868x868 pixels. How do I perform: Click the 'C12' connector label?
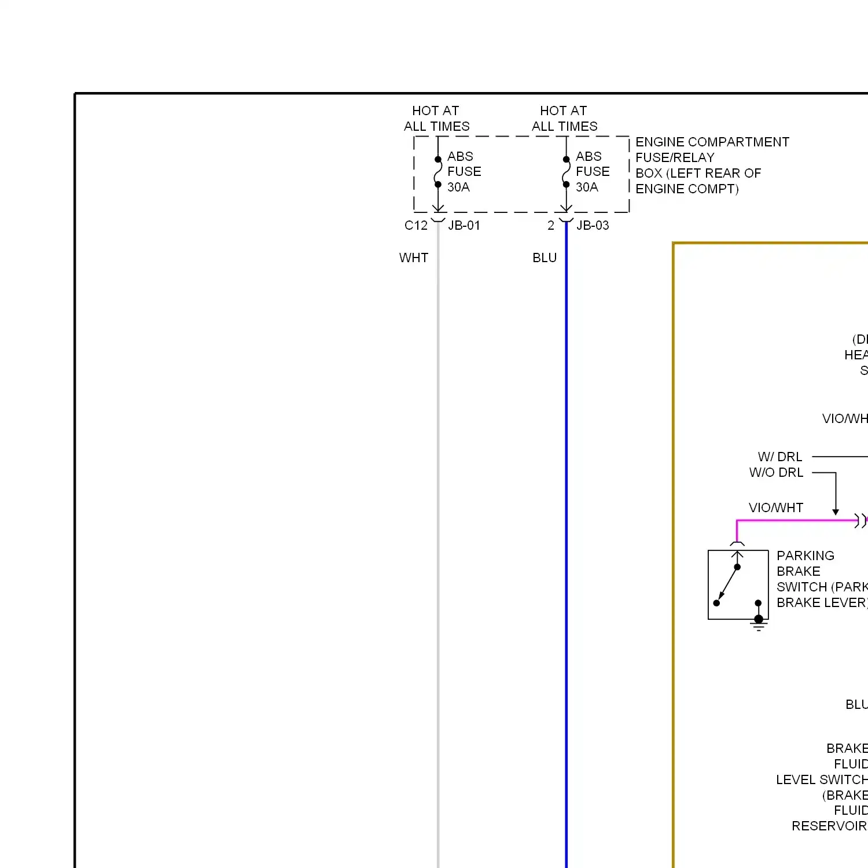[x=416, y=226]
